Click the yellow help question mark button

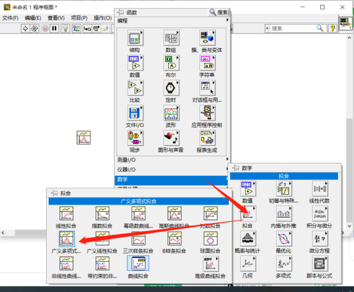pos(333,28)
